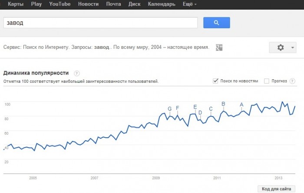Click news marker F on the chart
The width and height of the screenshot is (304, 193).
coord(177,108)
